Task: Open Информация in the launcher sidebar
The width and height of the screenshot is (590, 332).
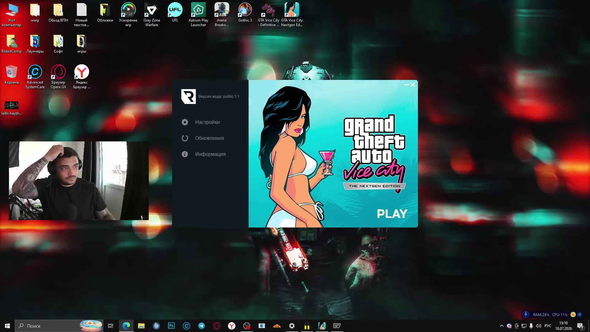Action: point(204,154)
